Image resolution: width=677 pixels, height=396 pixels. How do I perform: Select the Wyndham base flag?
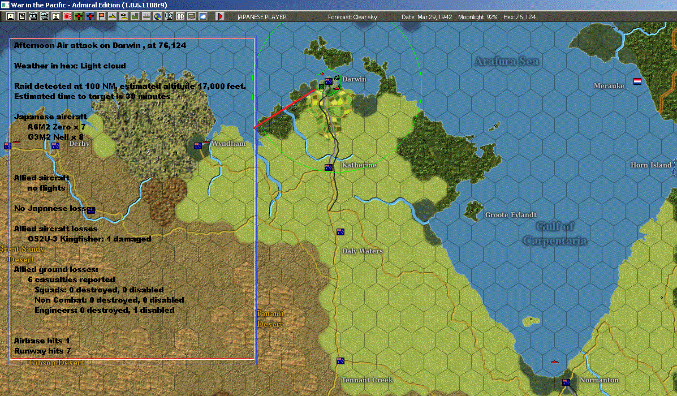click(198, 146)
